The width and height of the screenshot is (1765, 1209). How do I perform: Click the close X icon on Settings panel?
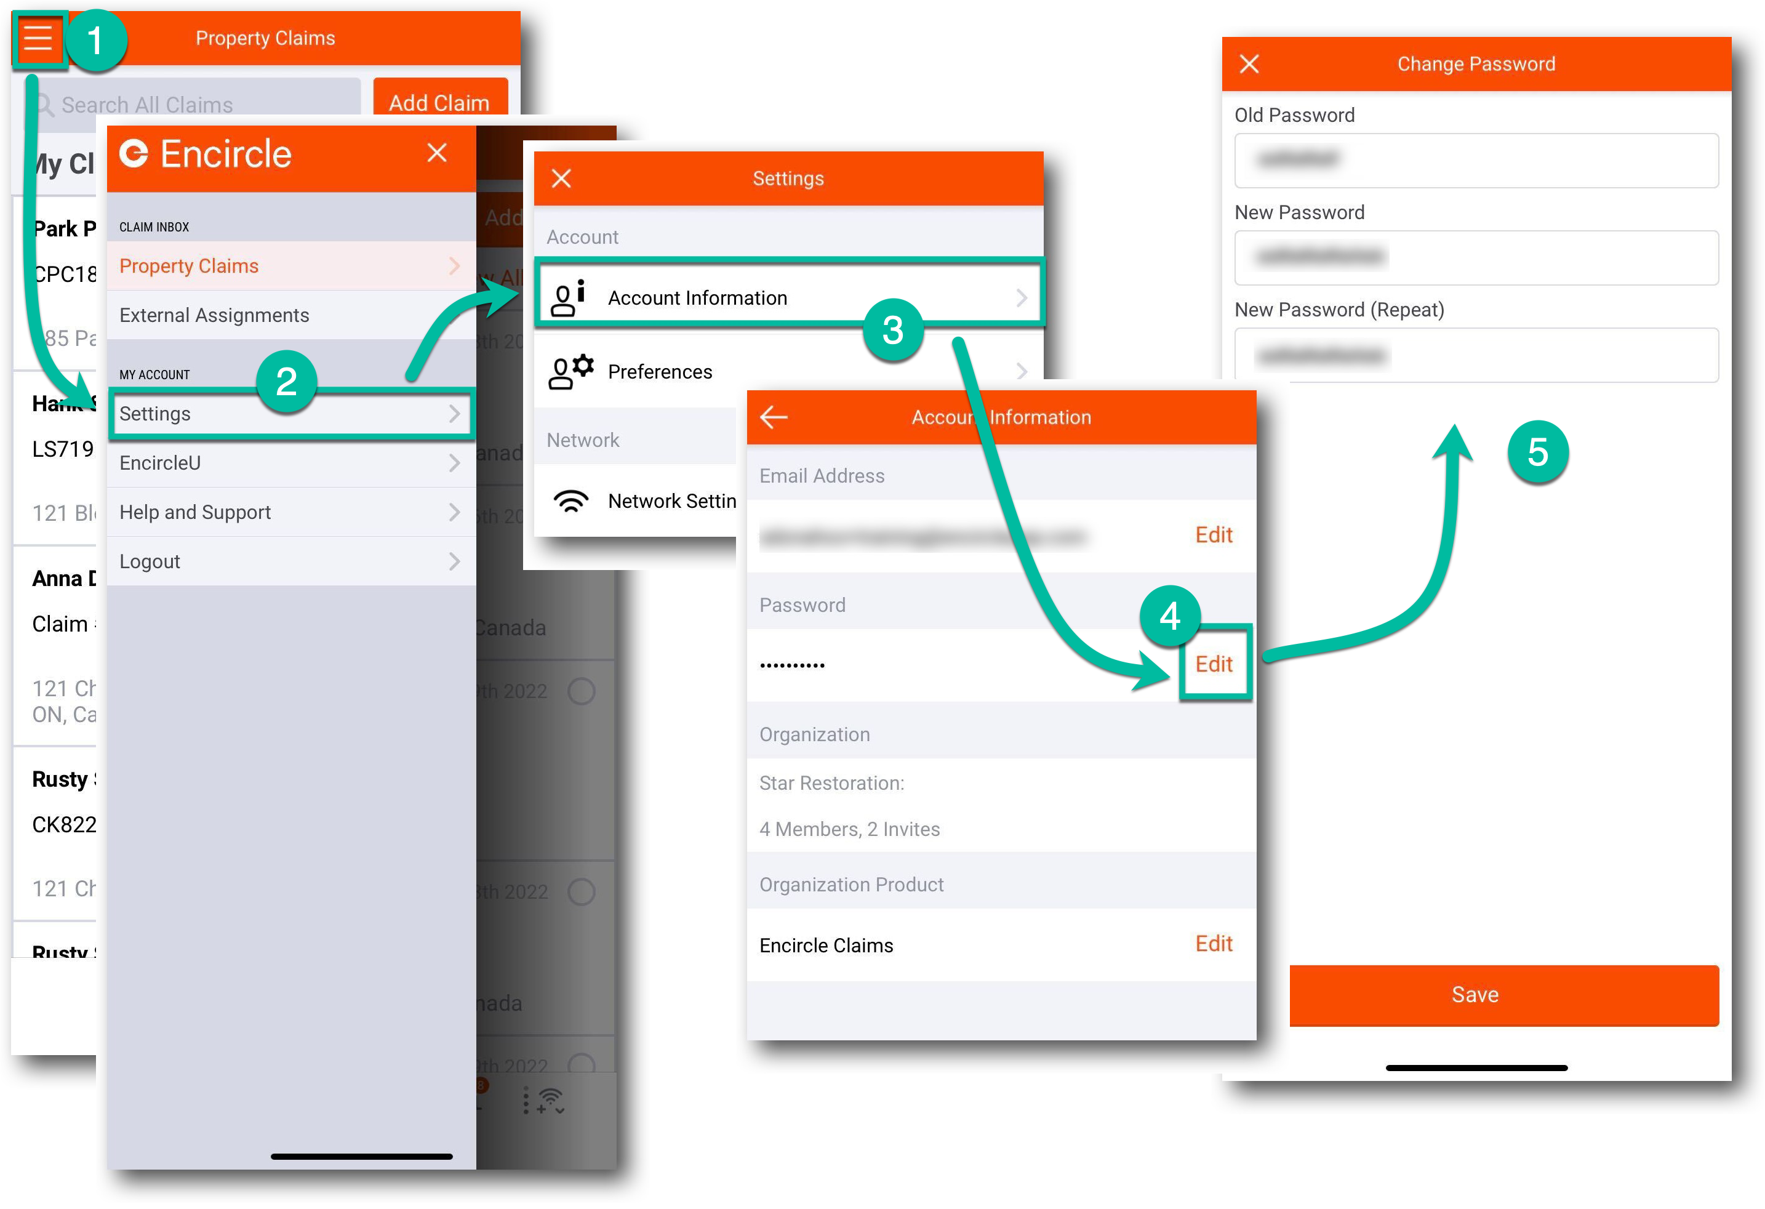(564, 179)
